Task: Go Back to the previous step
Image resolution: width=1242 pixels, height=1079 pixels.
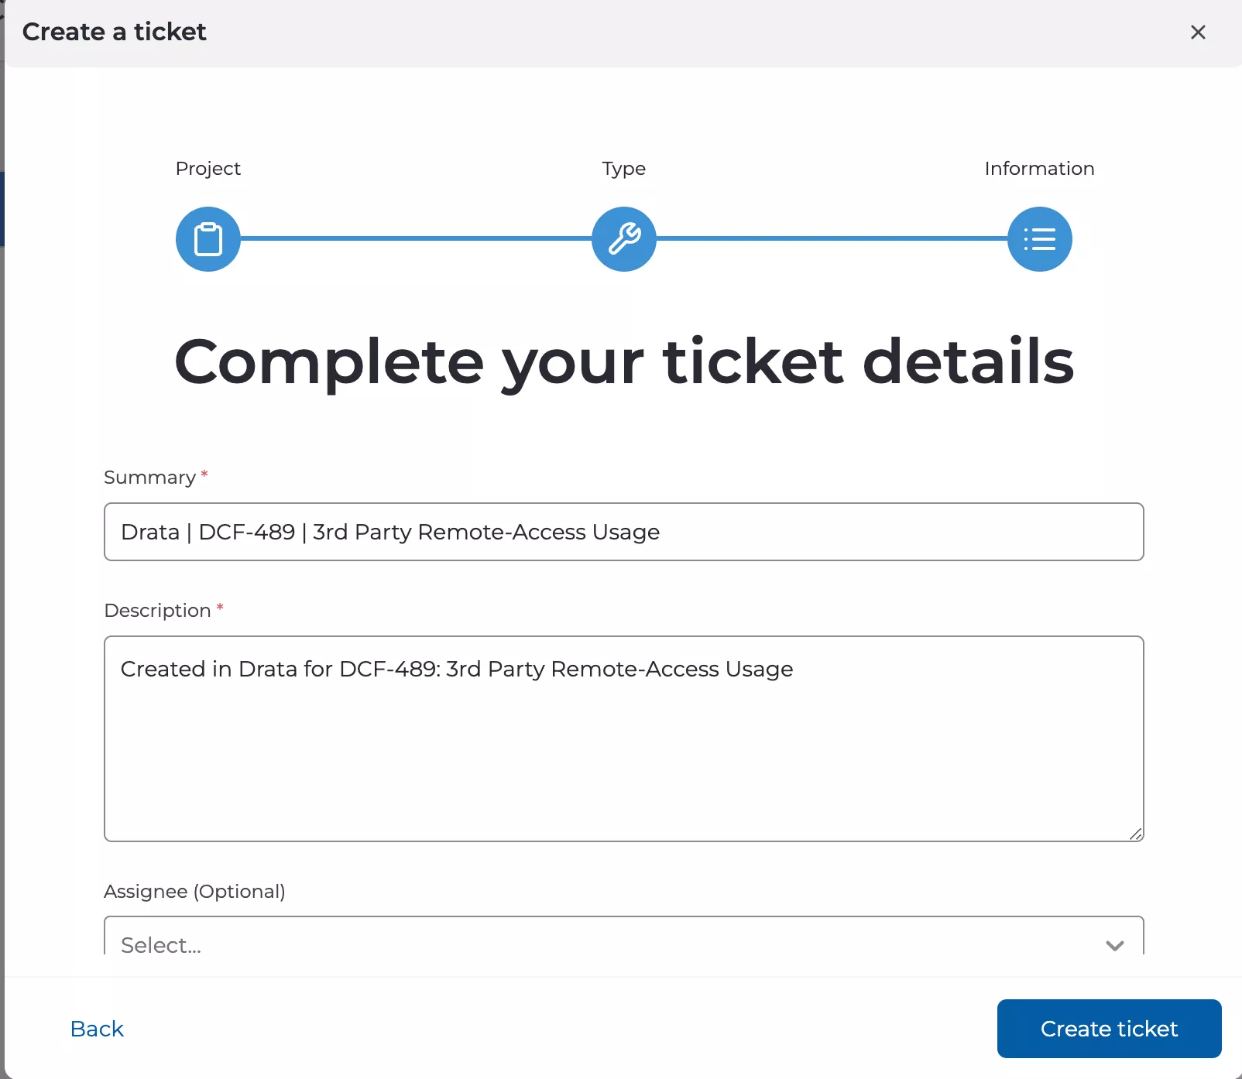Action: 97,1029
